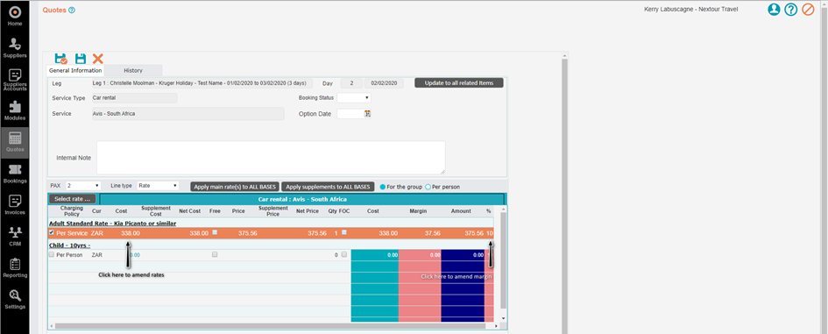Click the 37.56 margin value

[432, 233]
